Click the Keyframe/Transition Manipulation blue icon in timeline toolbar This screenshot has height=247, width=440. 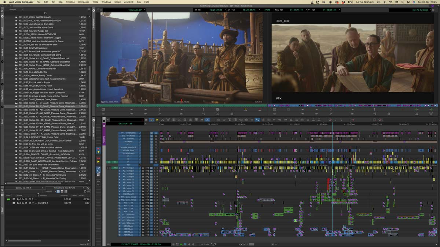[x=257, y=120]
